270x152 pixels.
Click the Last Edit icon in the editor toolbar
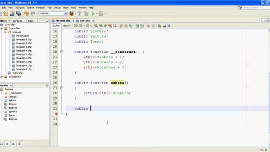[76, 26]
